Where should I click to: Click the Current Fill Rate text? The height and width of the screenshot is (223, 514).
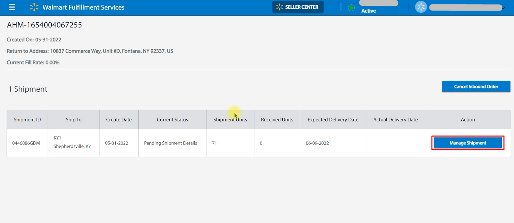pos(33,62)
